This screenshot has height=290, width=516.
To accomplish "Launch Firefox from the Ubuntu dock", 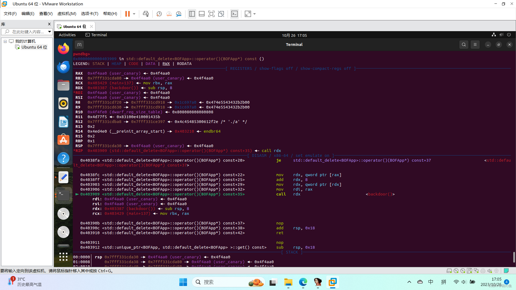I will click(x=63, y=48).
